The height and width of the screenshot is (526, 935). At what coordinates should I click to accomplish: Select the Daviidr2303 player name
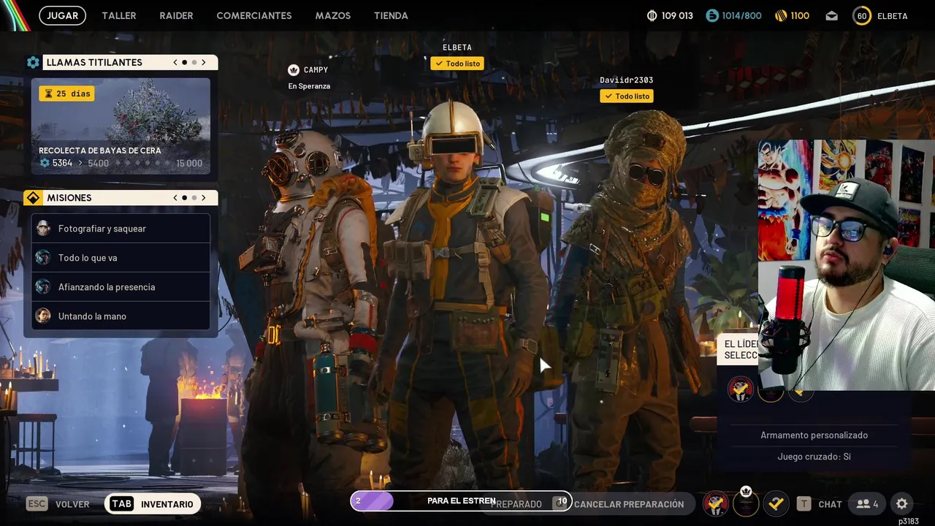pos(627,80)
